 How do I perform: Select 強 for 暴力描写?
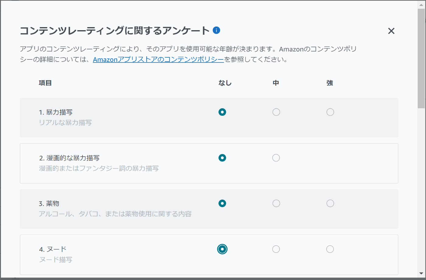click(x=330, y=112)
